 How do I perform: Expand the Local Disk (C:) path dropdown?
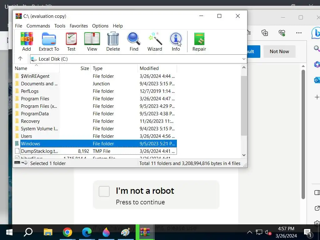pyautogui.click(x=244, y=59)
